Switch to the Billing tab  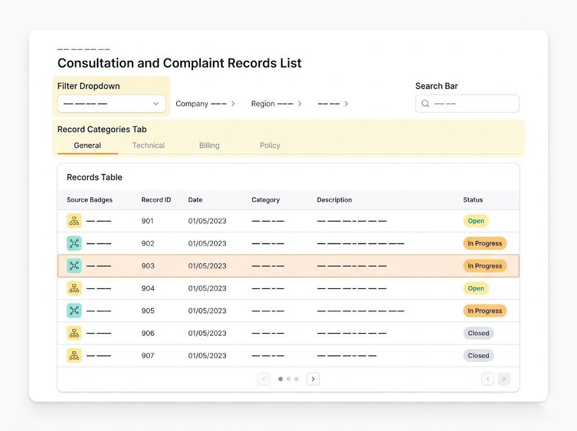(210, 145)
